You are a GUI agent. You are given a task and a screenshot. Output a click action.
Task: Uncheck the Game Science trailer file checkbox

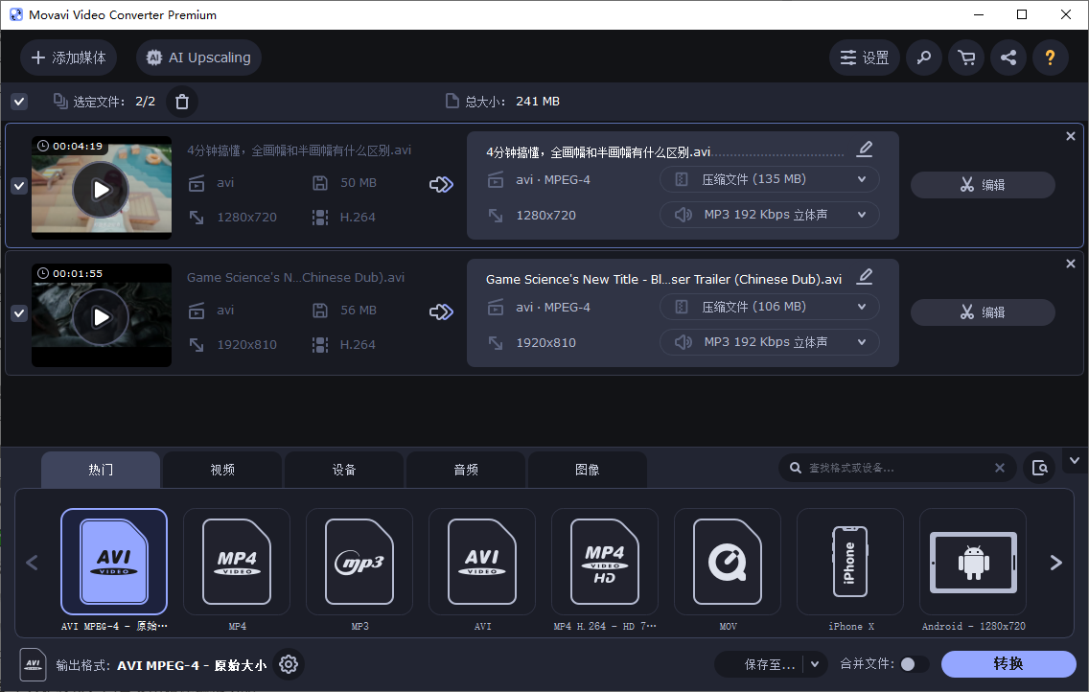tap(18, 313)
